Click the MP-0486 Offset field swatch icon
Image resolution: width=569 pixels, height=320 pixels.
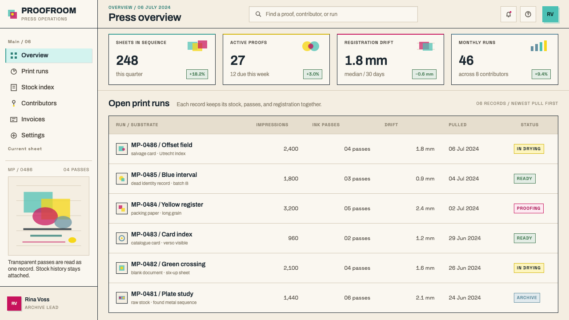[122, 149]
